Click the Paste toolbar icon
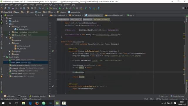188x106 pixels. (x=28, y=9)
